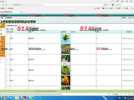The height and width of the screenshot is (100, 134).
Task: Open the Chrome icon in taskbar
Action: point(3,98)
